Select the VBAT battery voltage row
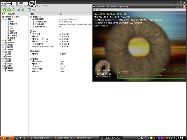The height and width of the screenshot is (140, 187). (61, 69)
